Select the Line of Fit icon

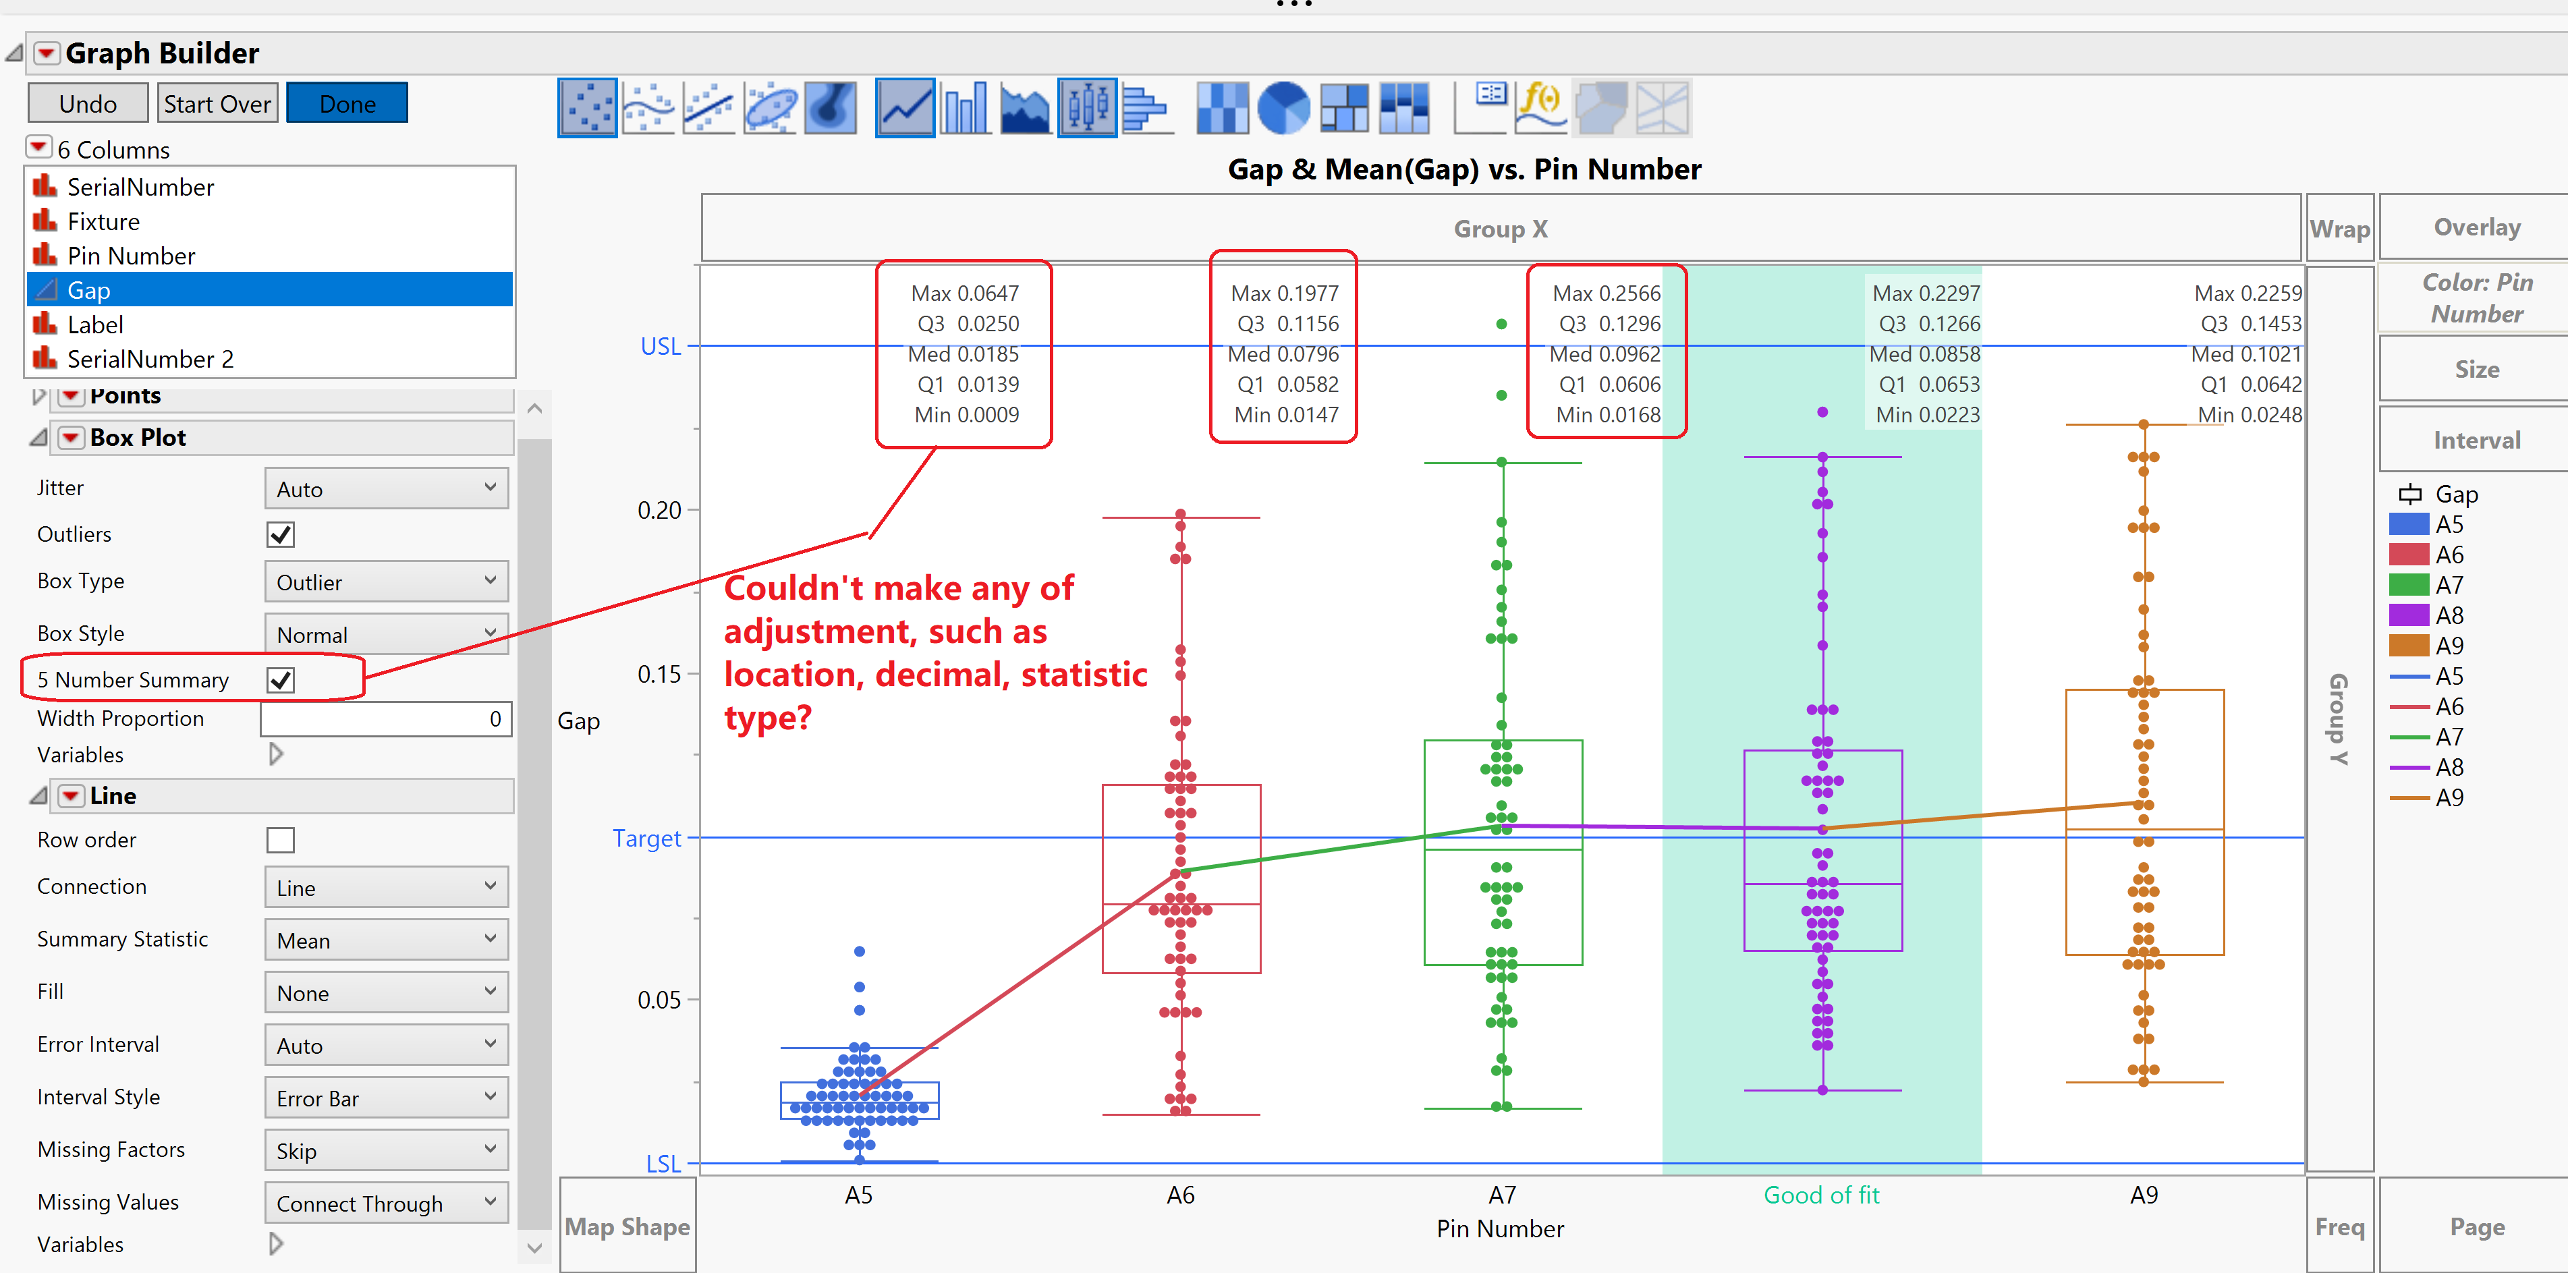[x=708, y=108]
